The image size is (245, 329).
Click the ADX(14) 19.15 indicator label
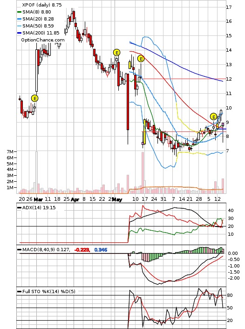(x=39, y=207)
